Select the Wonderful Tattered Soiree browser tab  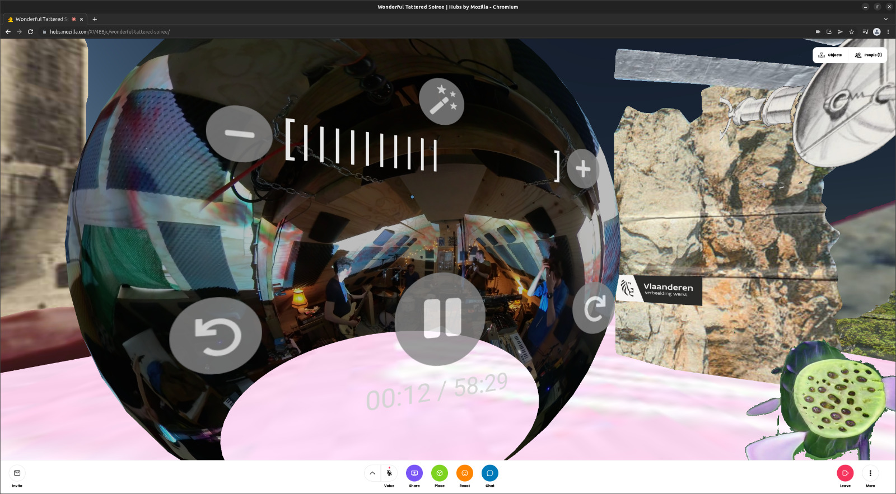pos(45,19)
